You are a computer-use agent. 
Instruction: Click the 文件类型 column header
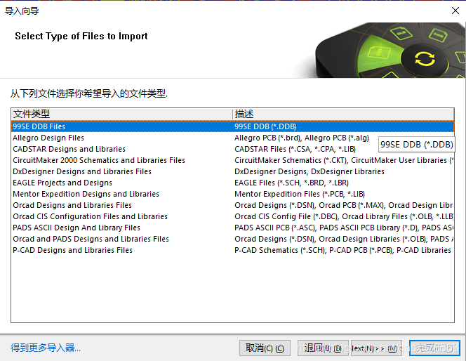pos(121,114)
